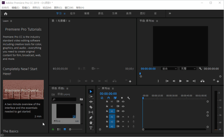Select the Slip tool
The width and height of the screenshot is (224, 137).
pyautogui.click(x=91, y=112)
